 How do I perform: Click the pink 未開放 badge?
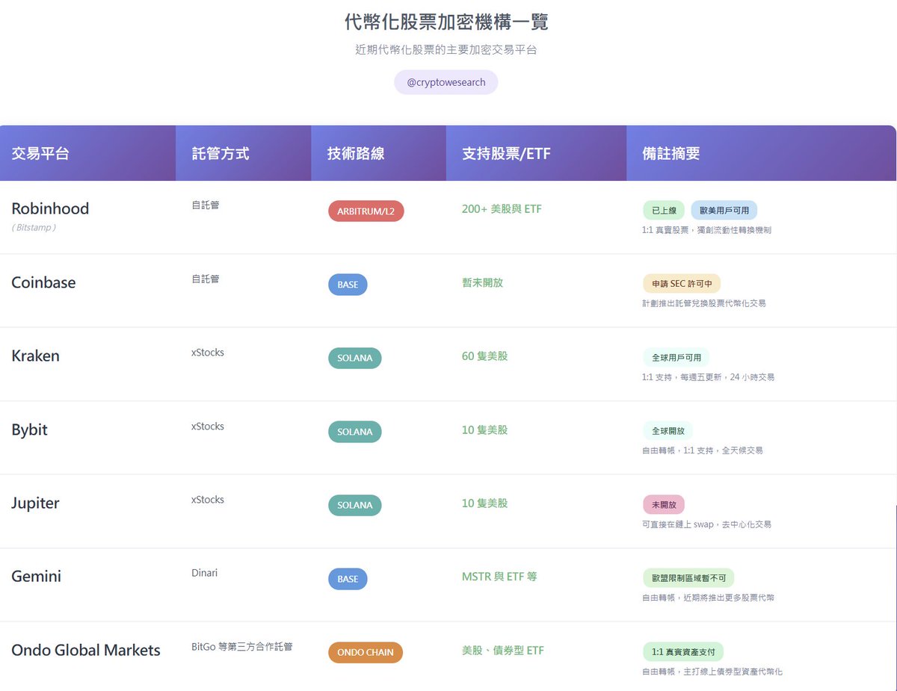point(664,505)
